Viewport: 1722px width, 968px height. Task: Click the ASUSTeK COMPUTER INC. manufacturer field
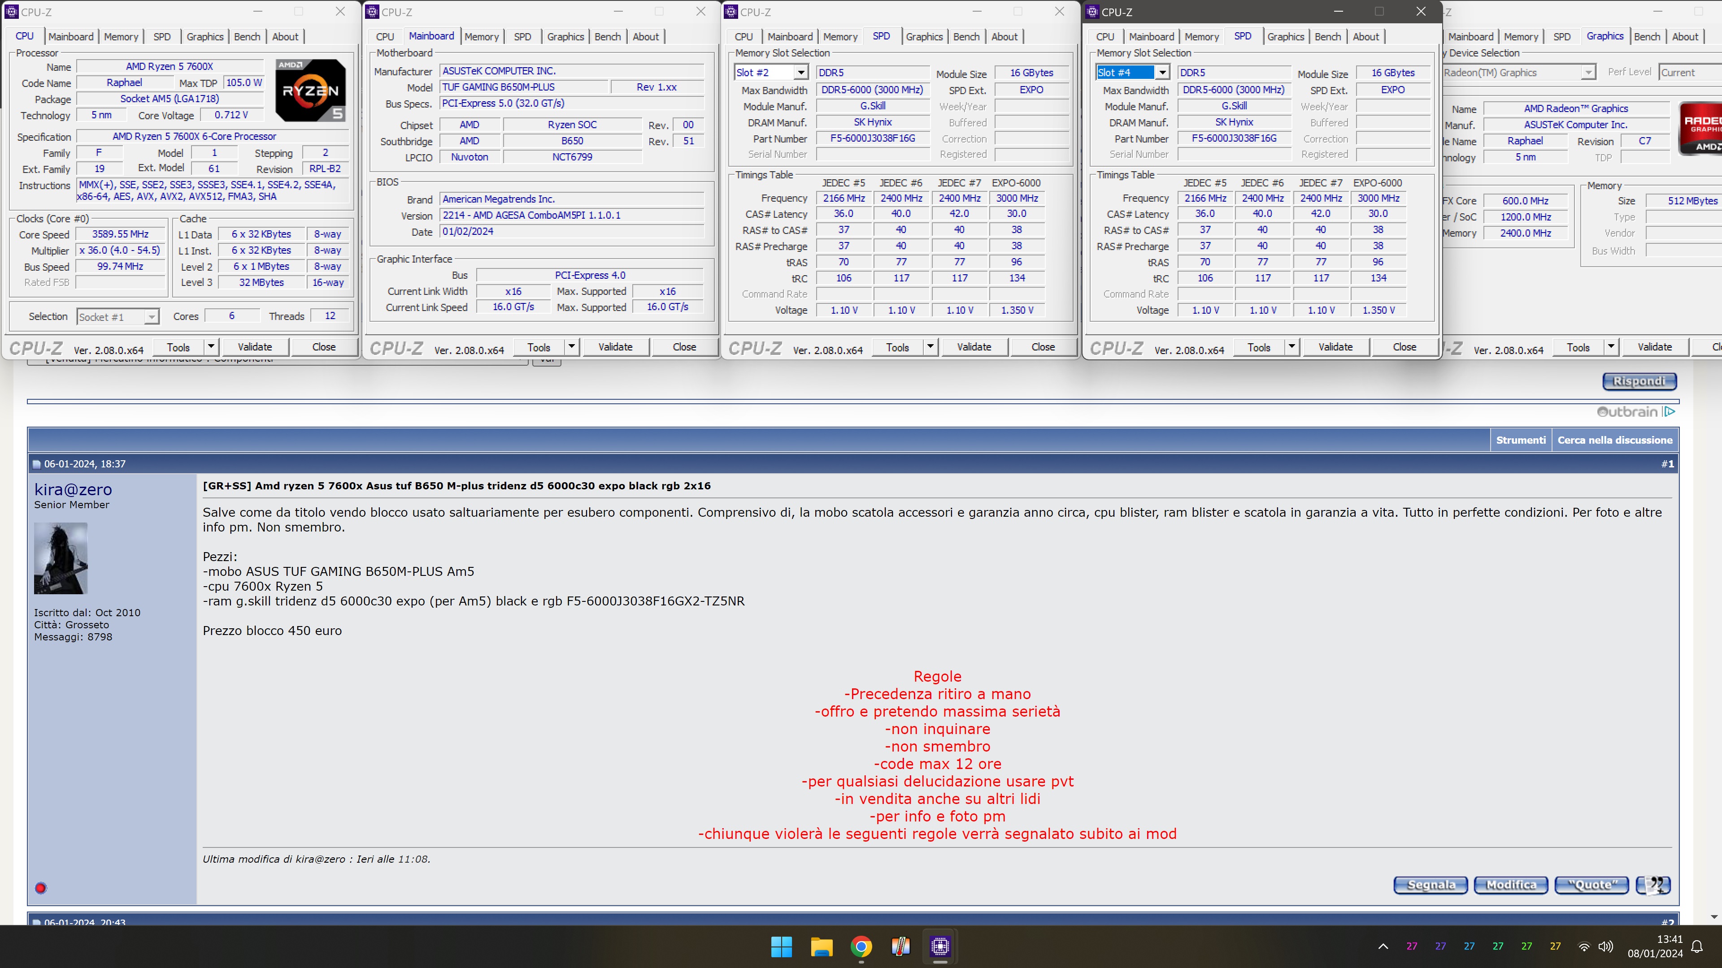[572, 71]
